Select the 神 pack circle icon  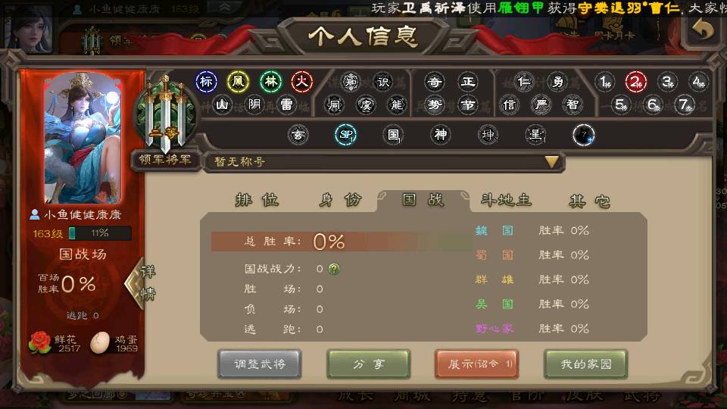click(441, 135)
